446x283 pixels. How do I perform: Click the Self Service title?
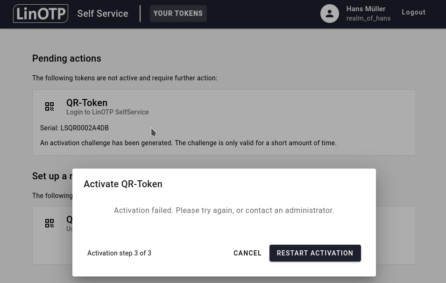(x=103, y=14)
